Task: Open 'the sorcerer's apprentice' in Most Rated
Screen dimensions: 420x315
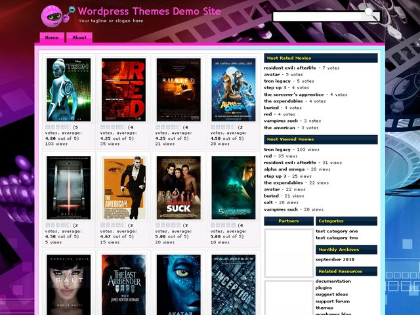Action: click(x=293, y=94)
